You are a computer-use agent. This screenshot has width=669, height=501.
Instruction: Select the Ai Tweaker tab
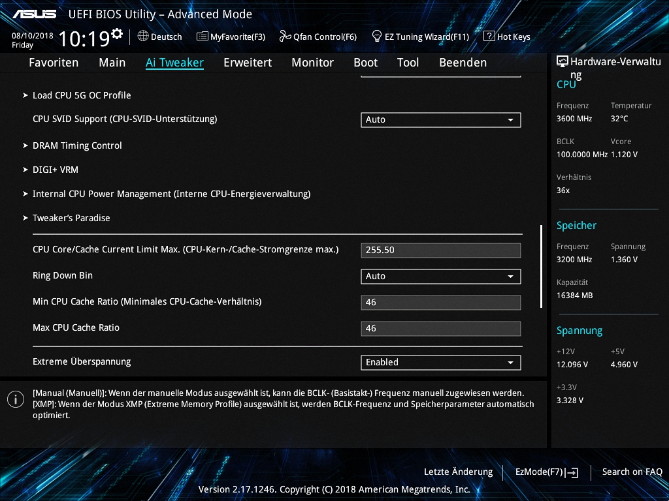click(174, 63)
